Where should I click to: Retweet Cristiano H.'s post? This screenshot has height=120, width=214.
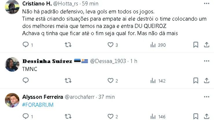tap(68, 45)
